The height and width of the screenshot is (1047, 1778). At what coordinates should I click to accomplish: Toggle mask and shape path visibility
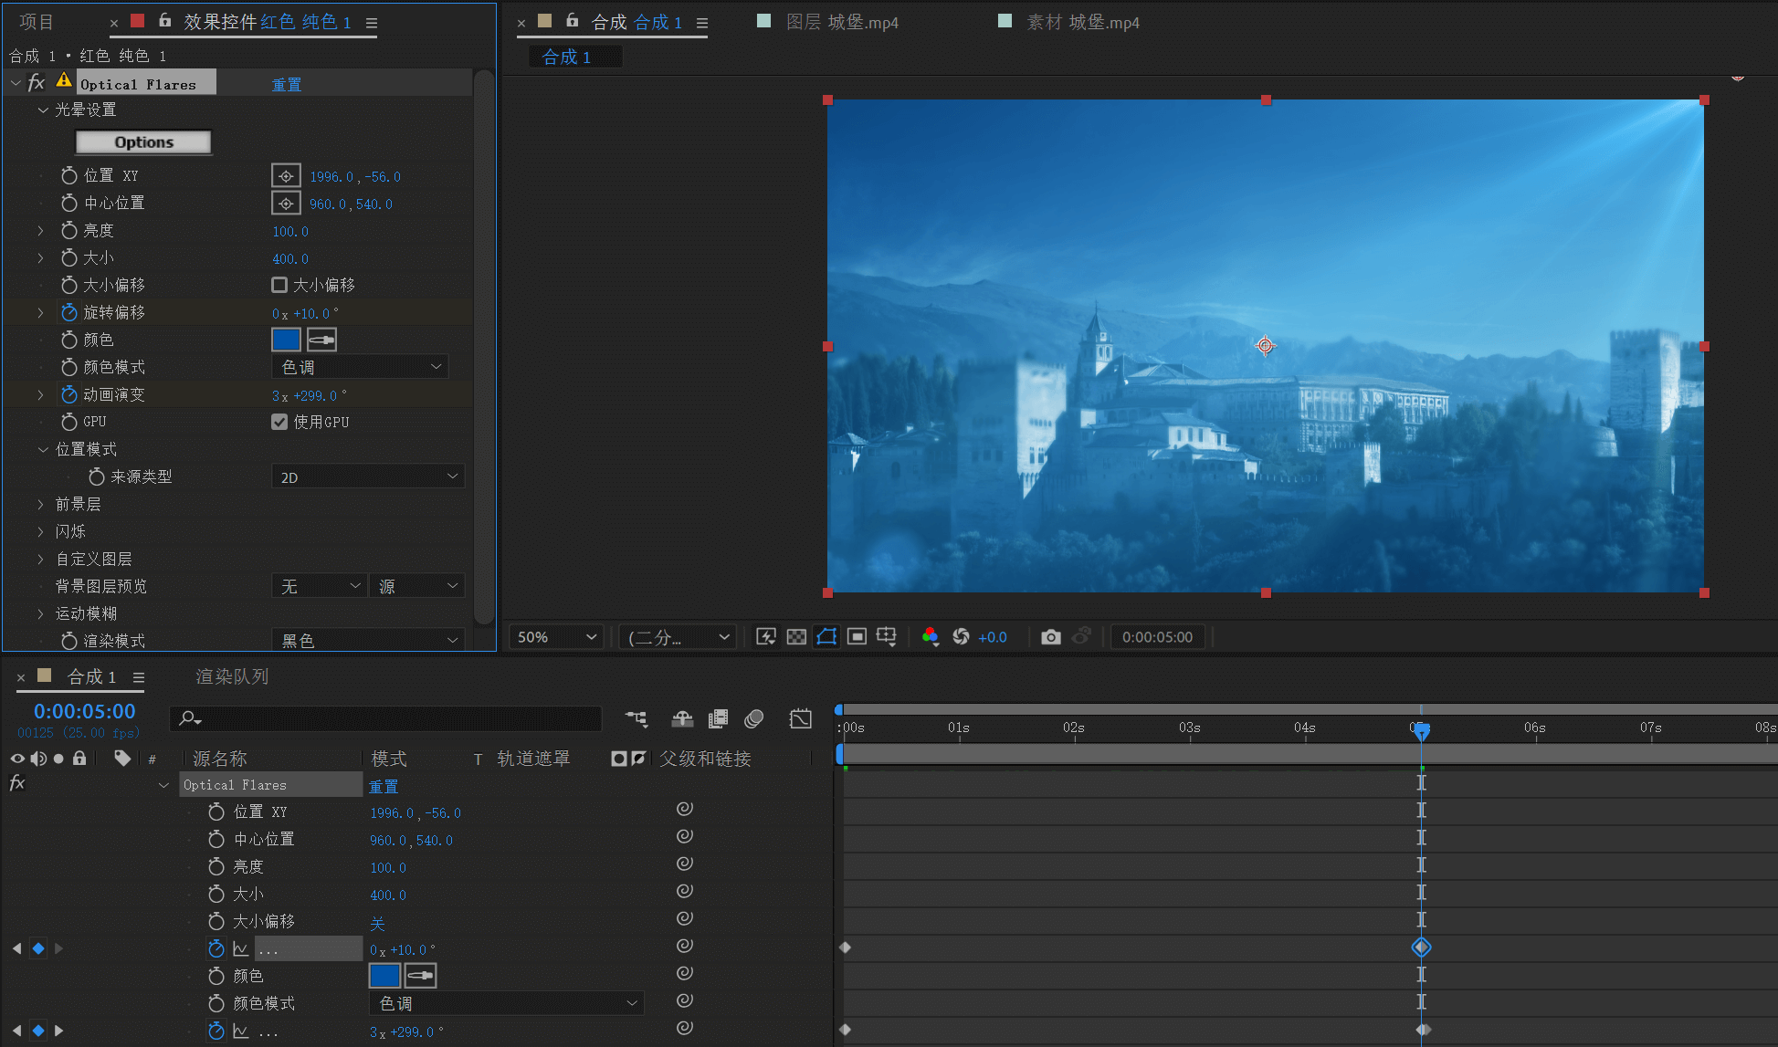(x=826, y=636)
